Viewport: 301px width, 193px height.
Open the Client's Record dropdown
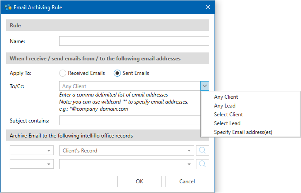pyautogui.click(x=126, y=151)
